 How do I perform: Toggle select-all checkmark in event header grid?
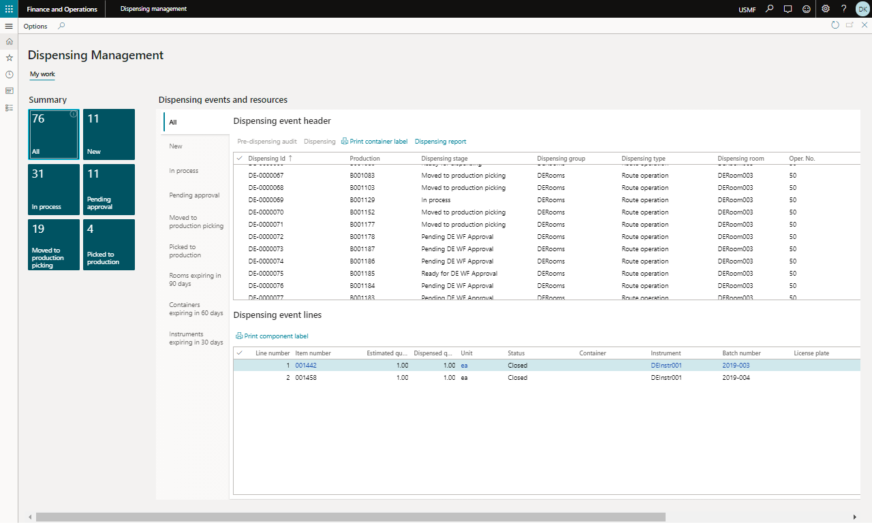click(x=239, y=159)
